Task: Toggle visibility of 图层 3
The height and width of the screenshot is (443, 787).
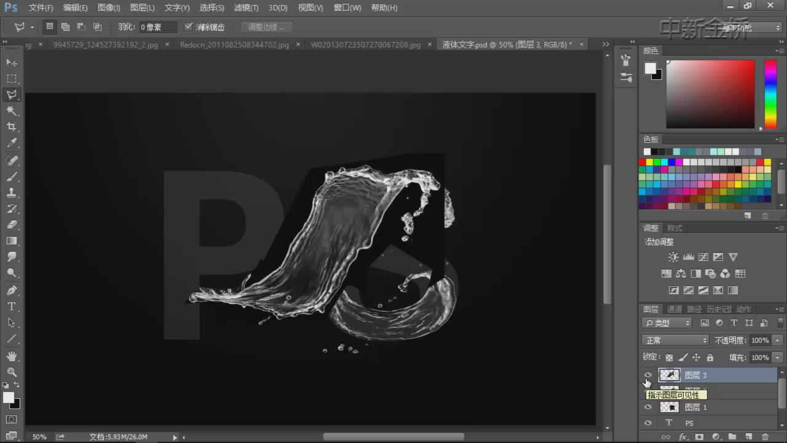Action: (x=648, y=375)
